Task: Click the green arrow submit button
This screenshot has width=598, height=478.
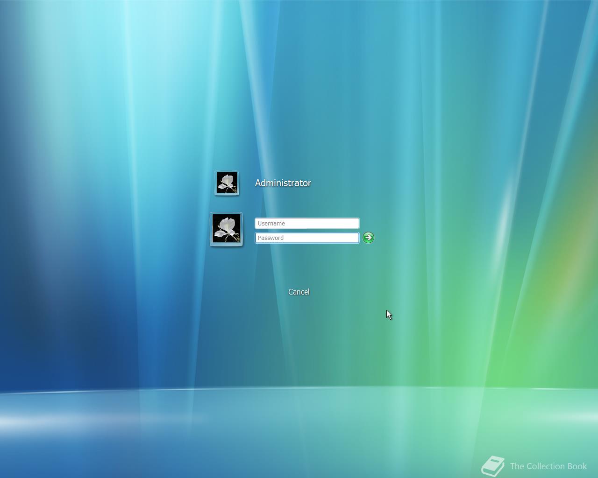Action: (368, 238)
